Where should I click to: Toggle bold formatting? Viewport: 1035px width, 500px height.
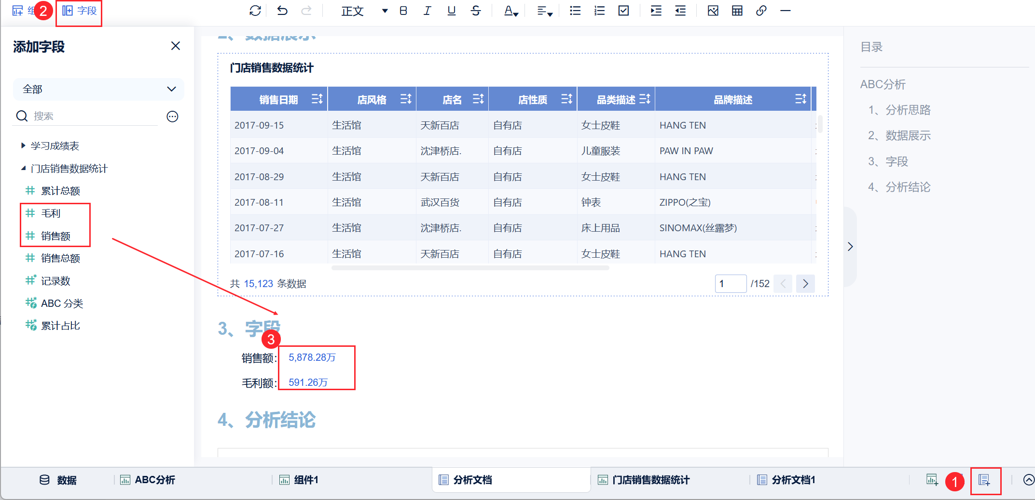pos(403,11)
